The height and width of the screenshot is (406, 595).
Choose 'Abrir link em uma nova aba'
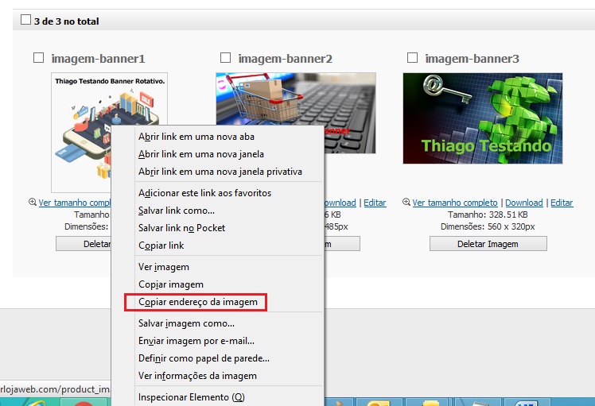tap(196, 137)
